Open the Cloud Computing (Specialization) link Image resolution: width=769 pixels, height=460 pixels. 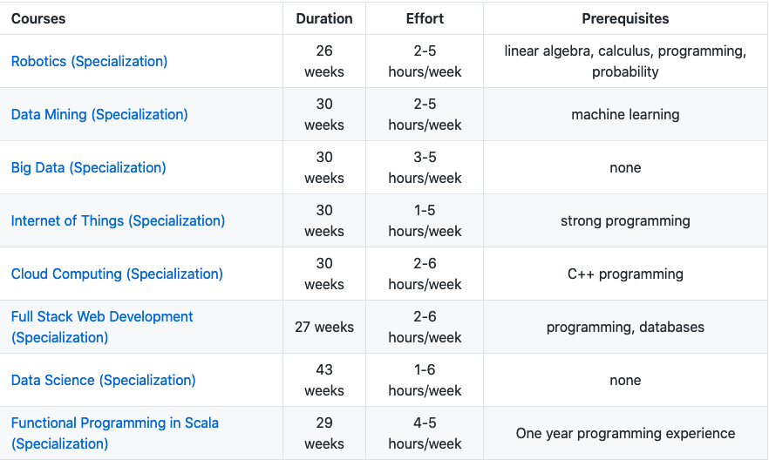(x=117, y=274)
